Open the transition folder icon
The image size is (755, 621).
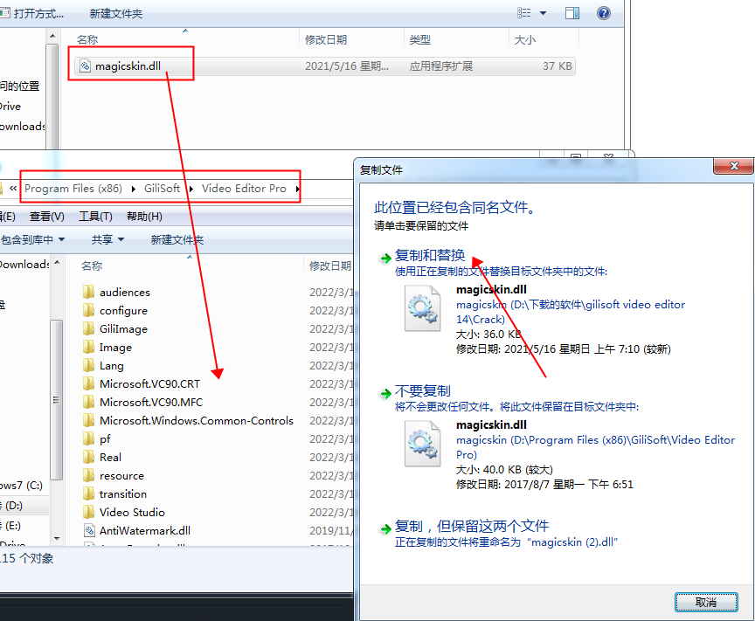tap(88, 493)
